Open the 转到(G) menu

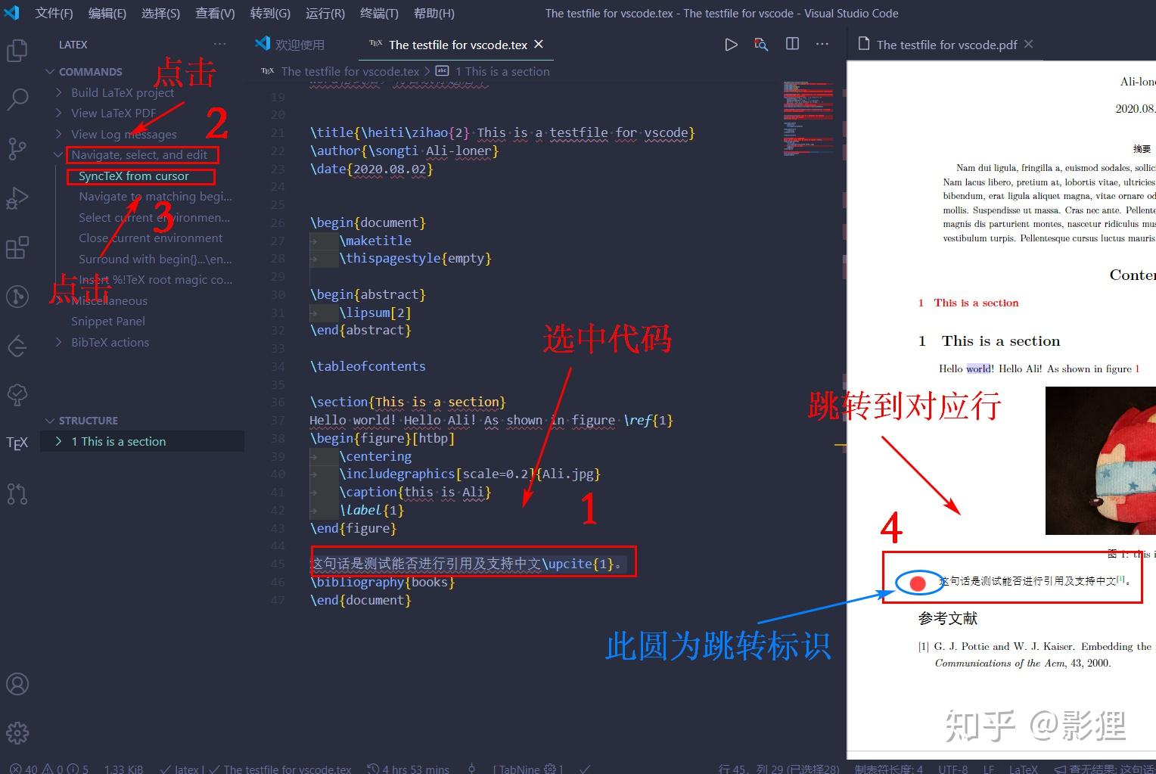[x=269, y=13]
